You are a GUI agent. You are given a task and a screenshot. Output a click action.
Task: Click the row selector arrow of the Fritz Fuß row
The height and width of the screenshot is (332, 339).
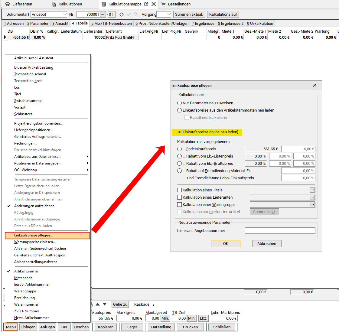(5, 37)
